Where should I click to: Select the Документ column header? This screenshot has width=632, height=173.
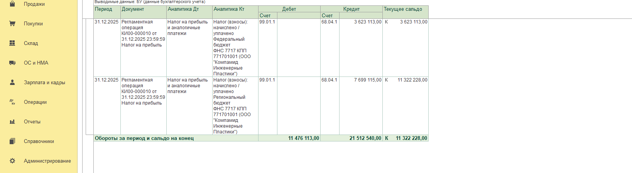(x=133, y=9)
